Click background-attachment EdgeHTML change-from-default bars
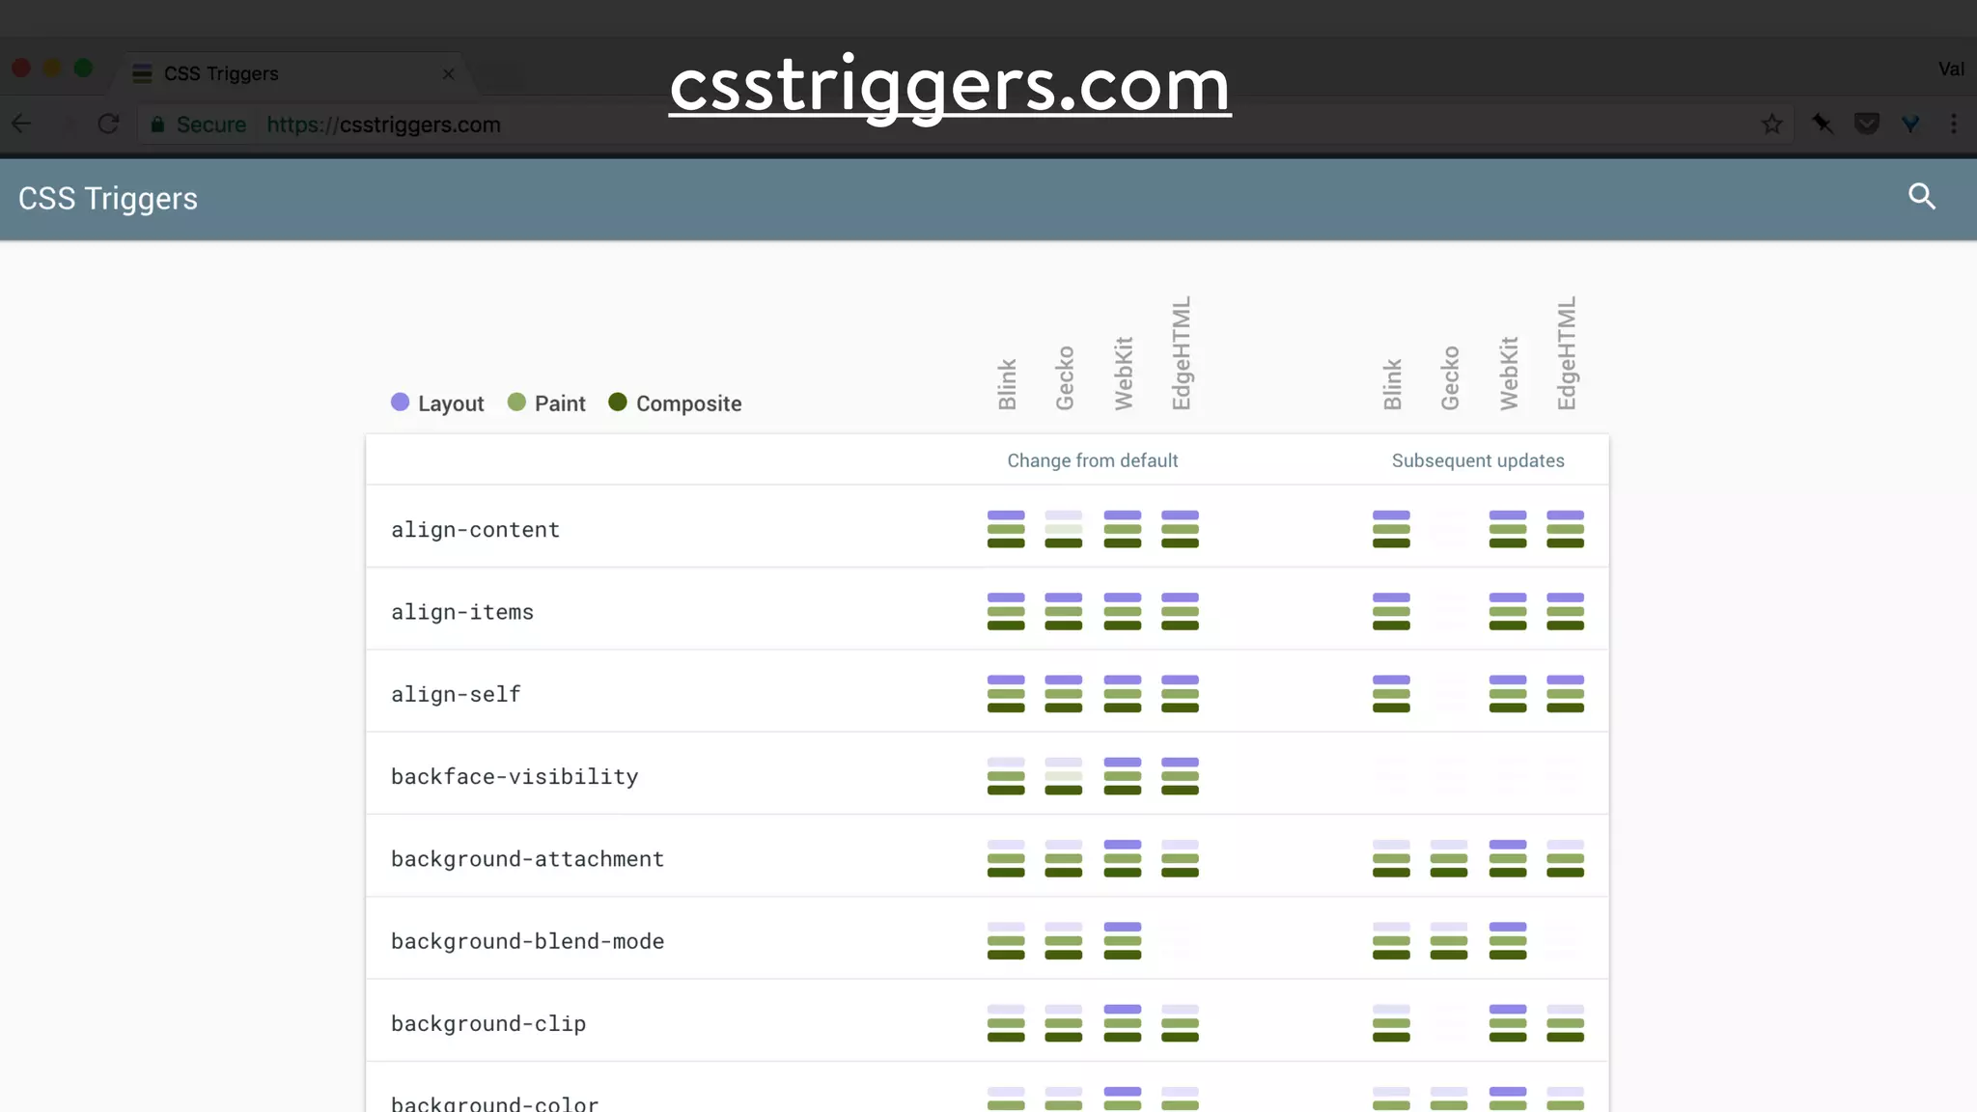 [1180, 858]
